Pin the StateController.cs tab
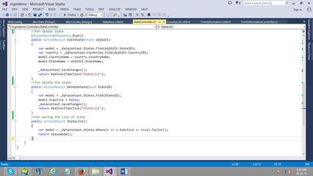 [160, 22]
